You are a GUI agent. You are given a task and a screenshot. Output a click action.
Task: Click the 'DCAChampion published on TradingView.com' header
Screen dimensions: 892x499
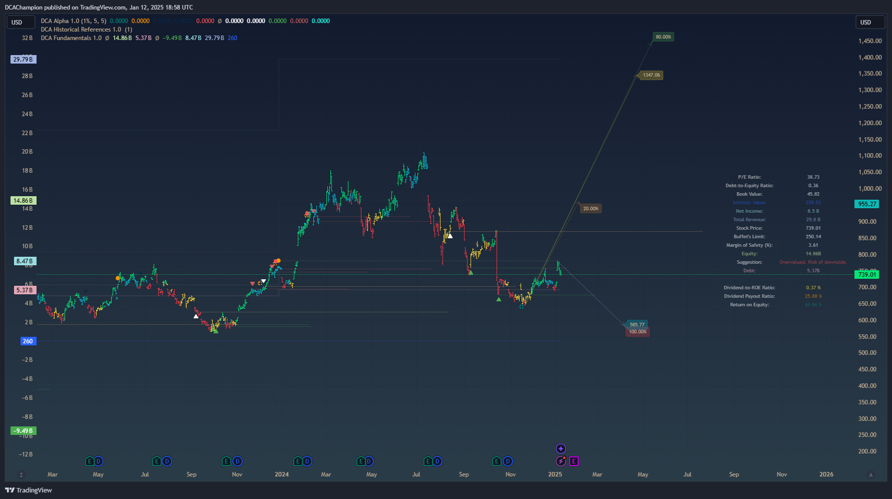click(65, 8)
